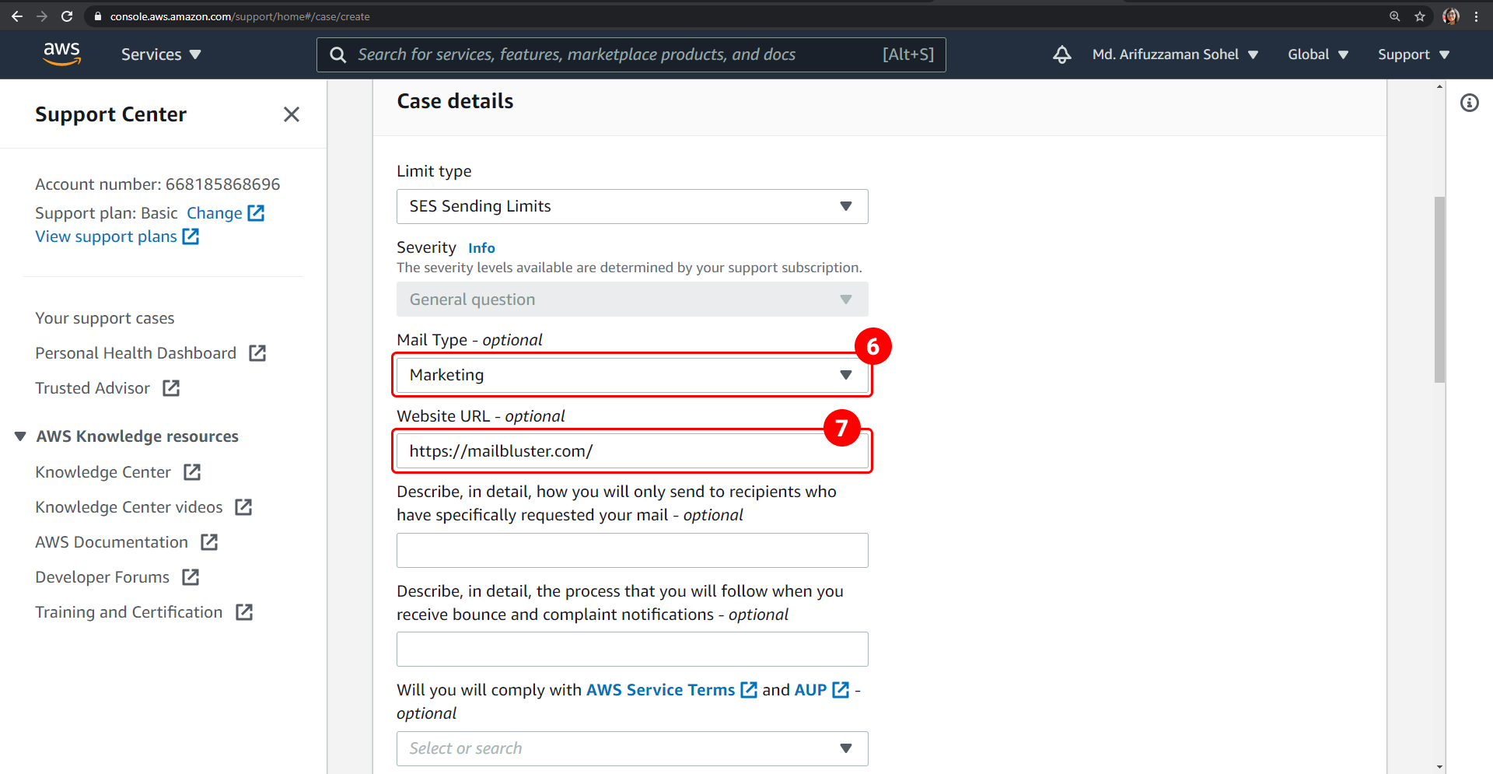Open Trusted Advisor via its external link icon
The height and width of the screenshot is (774, 1493).
pos(171,387)
